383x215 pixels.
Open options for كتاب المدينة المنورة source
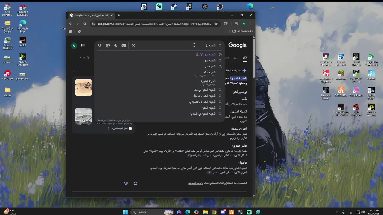coord(109,128)
